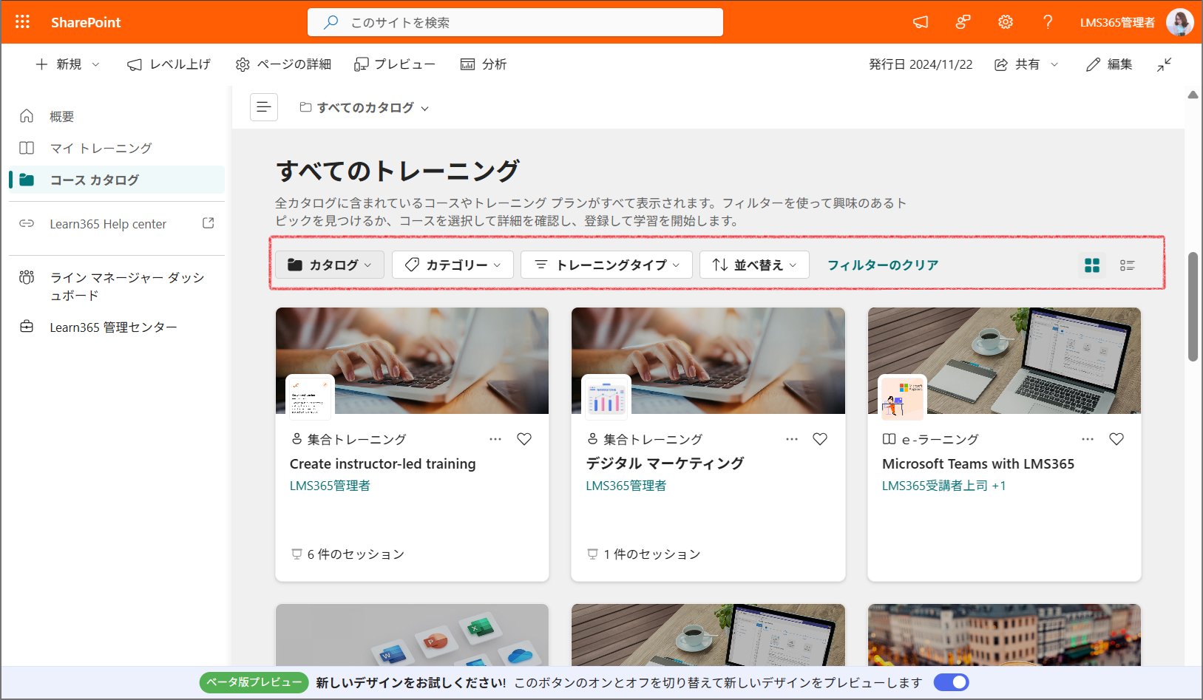
Task: Click the hamburger menu beside すべてのカタログ
Action: [x=264, y=107]
